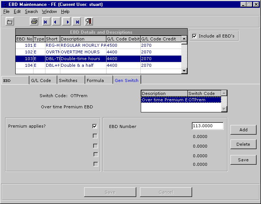Click the Add button
This screenshot has width=261, height=204.
pyautogui.click(x=243, y=130)
